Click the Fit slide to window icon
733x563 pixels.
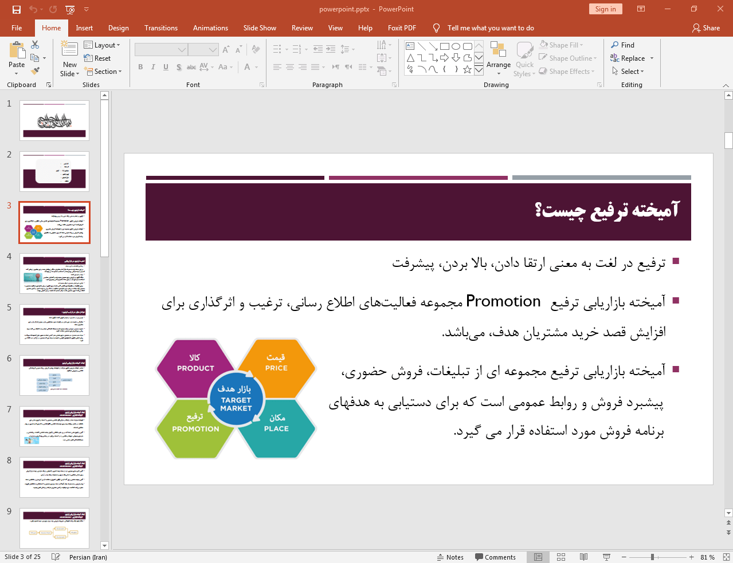click(726, 557)
